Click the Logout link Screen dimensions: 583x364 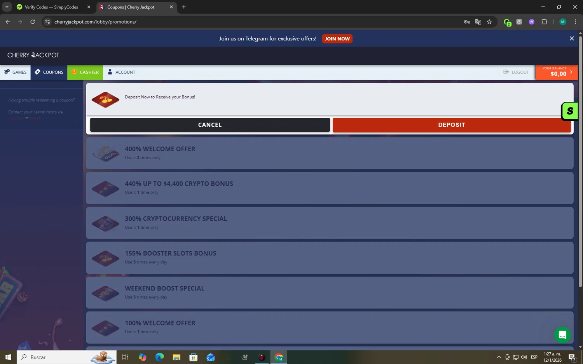coord(516,72)
